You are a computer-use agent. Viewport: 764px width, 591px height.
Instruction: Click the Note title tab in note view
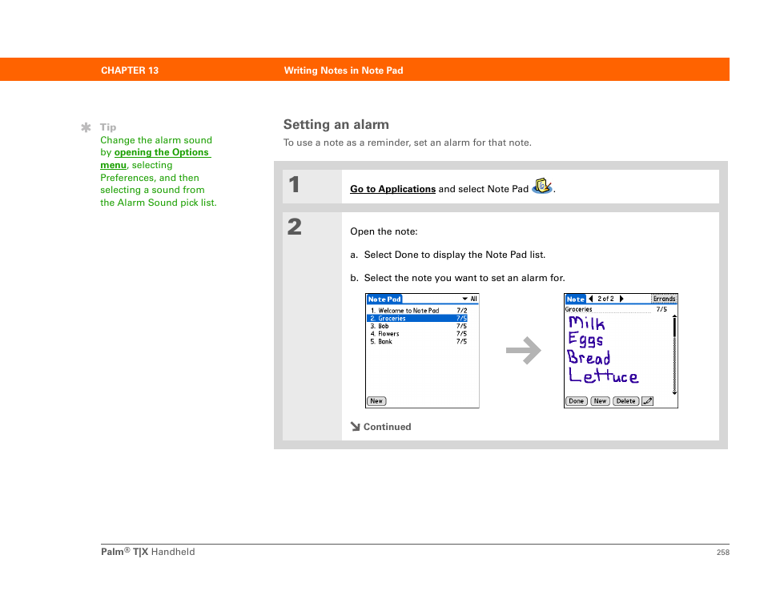576,300
